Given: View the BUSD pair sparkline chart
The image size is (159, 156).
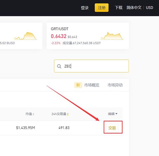Looking at the screenshot, I should point(26,36).
